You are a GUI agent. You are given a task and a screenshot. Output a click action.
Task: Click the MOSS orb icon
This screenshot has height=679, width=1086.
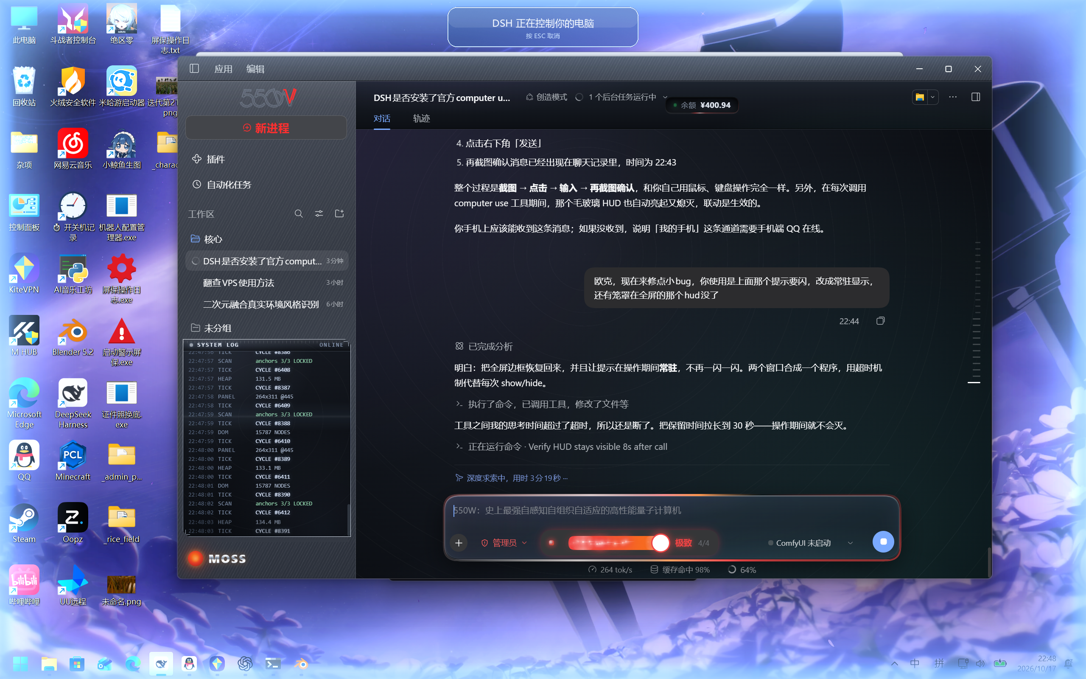[x=195, y=558]
